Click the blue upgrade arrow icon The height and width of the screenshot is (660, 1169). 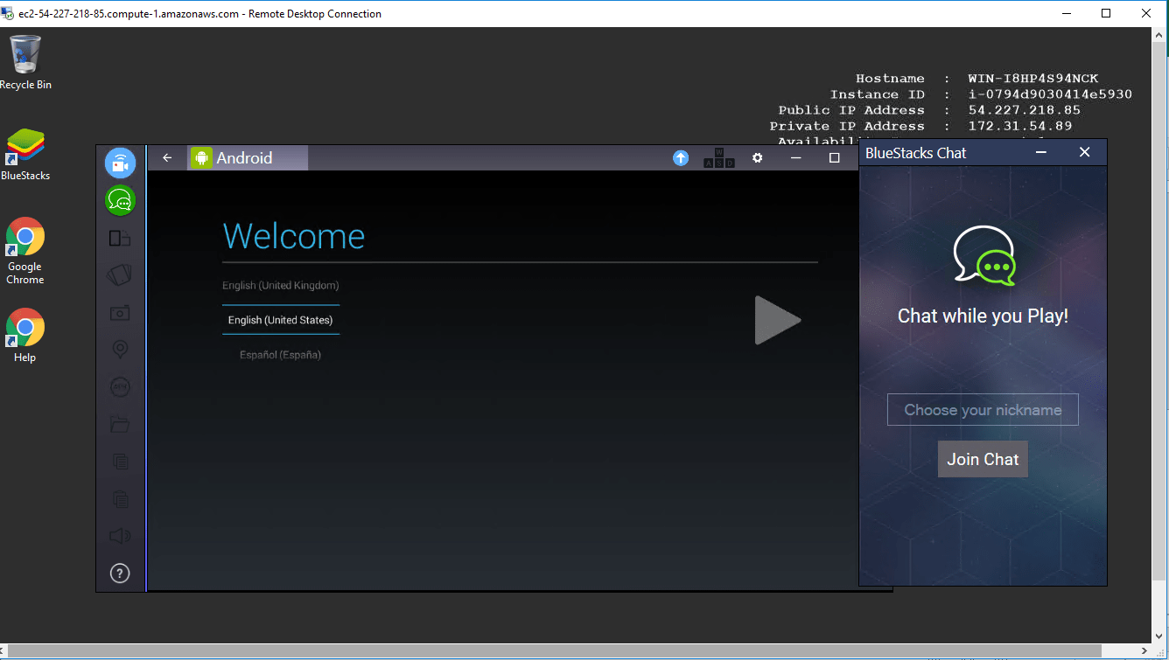point(681,158)
